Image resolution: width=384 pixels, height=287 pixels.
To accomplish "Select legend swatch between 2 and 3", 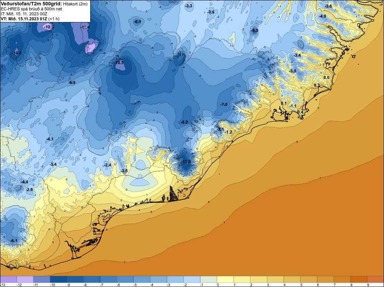I will 258,279.
